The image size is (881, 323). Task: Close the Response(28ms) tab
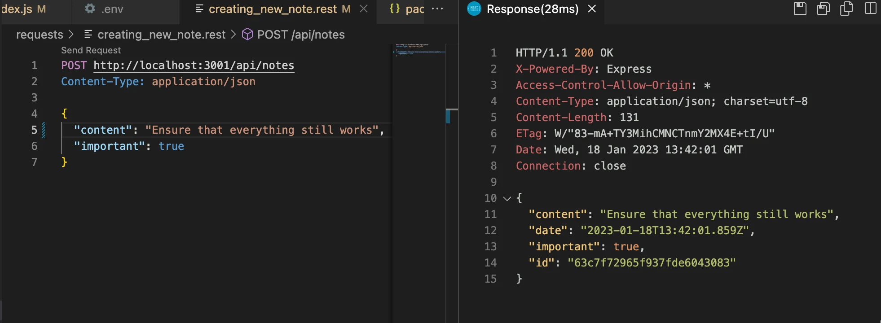(x=592, y=9)
